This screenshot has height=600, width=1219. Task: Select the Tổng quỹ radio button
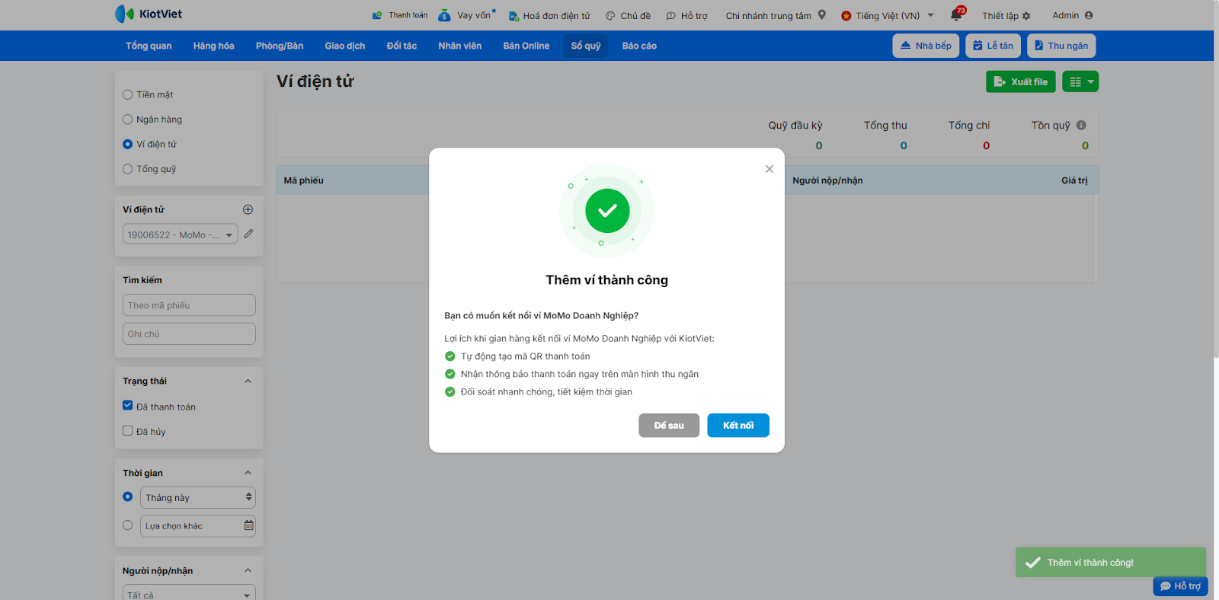coord(127,169)
